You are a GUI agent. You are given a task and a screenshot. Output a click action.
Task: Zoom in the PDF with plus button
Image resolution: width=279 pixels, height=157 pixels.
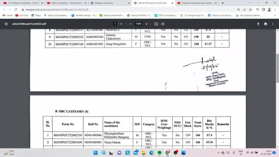[x=146, y=24]
